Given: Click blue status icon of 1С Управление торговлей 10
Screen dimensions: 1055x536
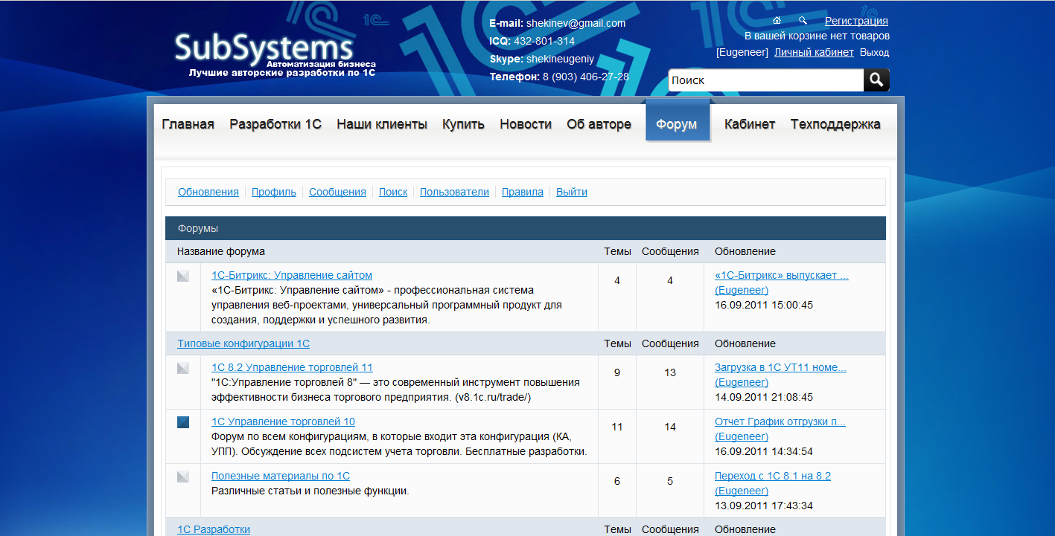Looking at the screenshot, I should click(x=183, y=422).
